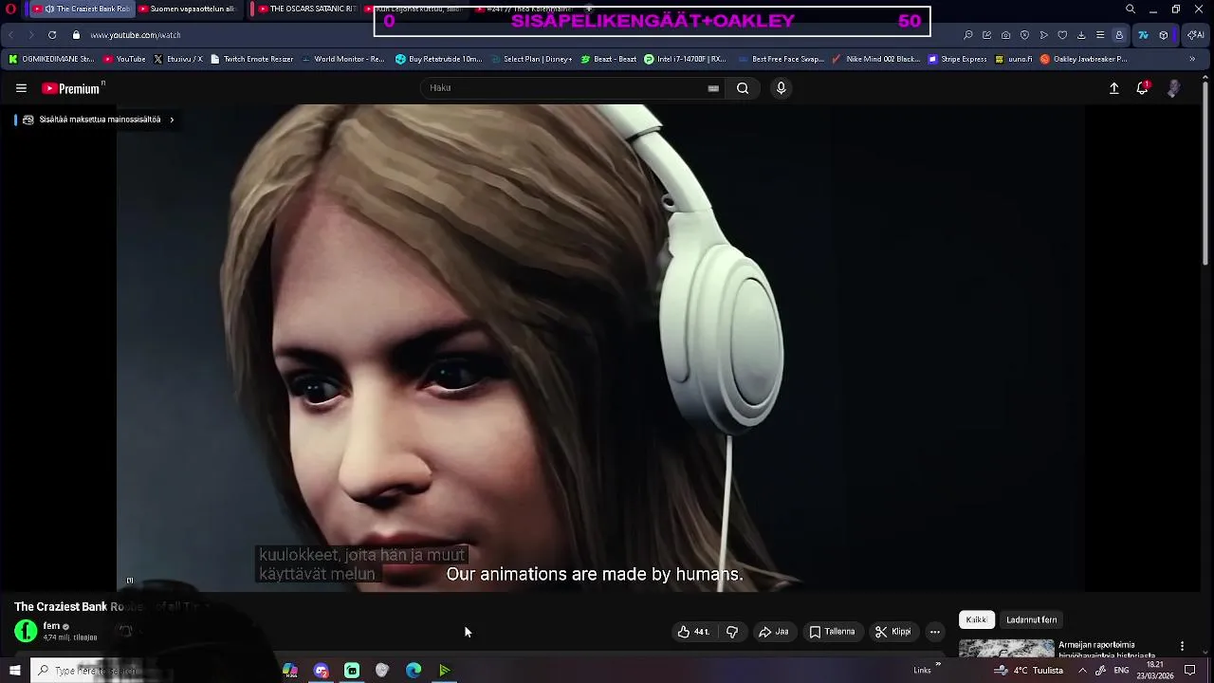The width and height of the screenshot is (1214, 683).
Task: Add page to bookmarks heart icon
Action: 1062,35
